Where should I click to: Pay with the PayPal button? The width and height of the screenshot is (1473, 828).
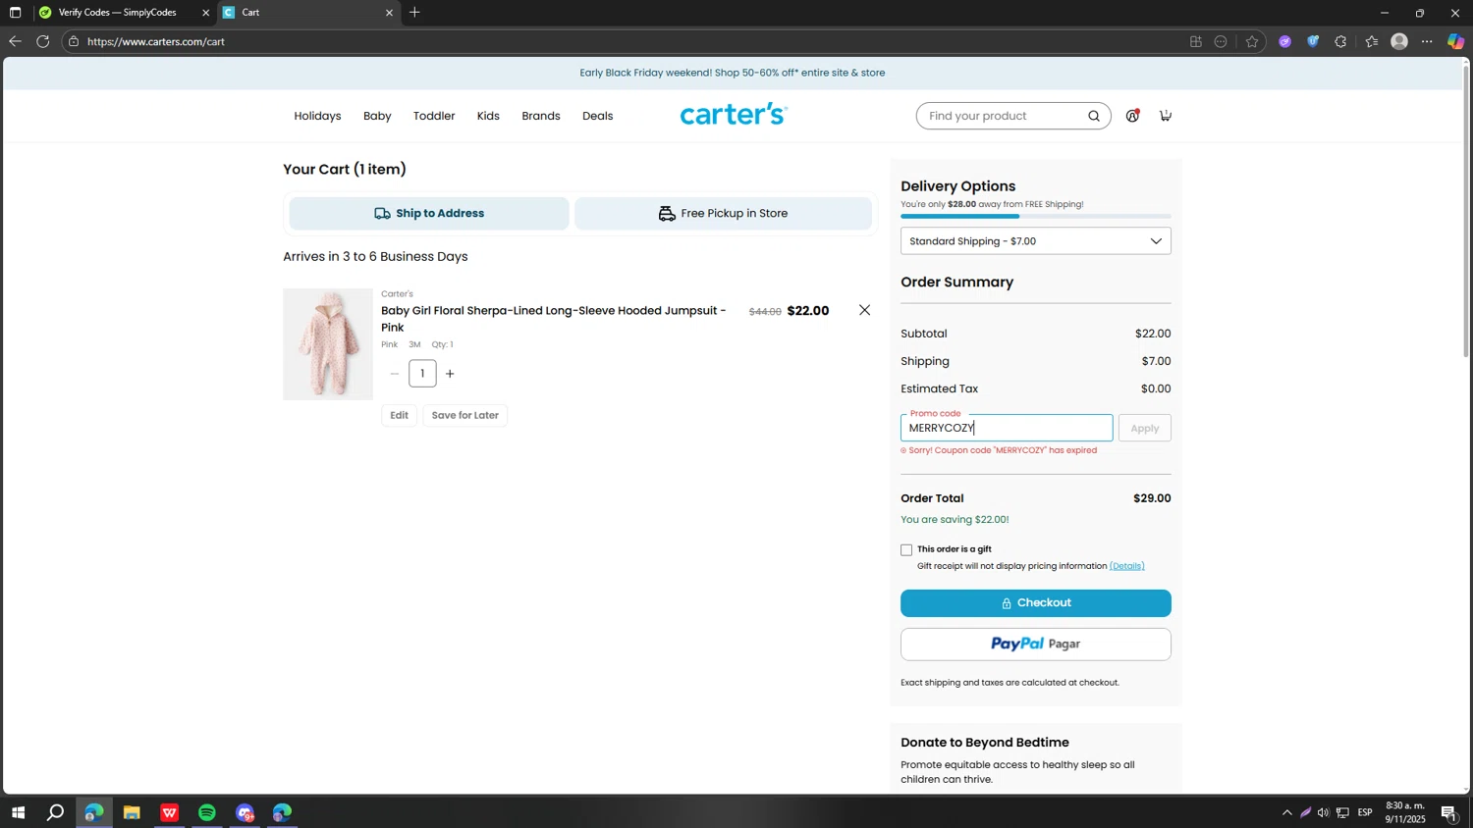(1036, 645)
